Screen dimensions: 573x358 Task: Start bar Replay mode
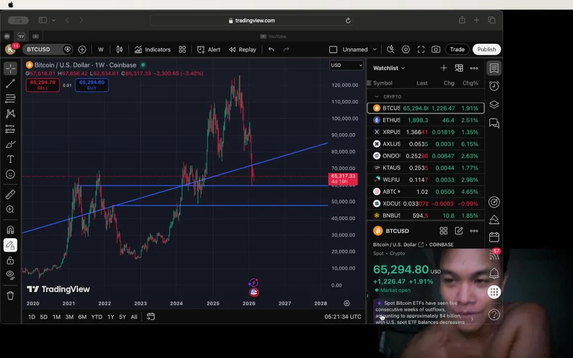point(243,49)
